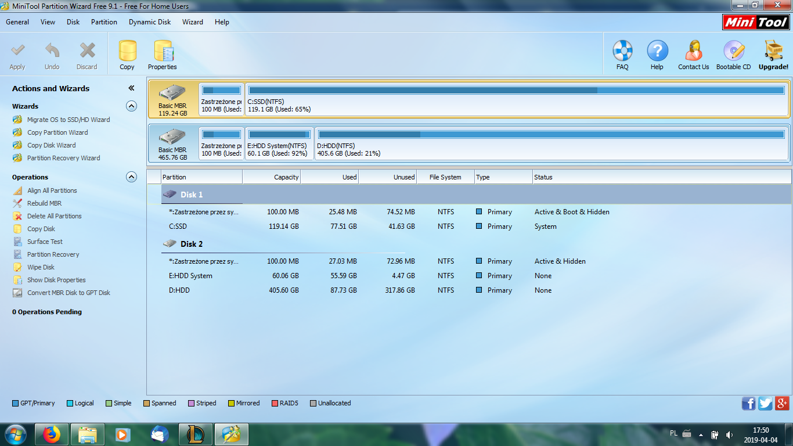Select the Disk 2 header row
Screen dimensions: 793x446
pos(476,244)
